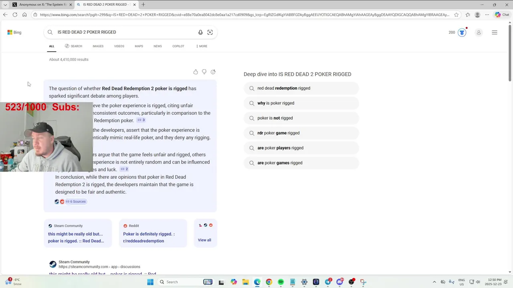This screenshot has width=513, height=288.
Task: Open weather widget showing -5°C Snow
Action: coord(14,282)
